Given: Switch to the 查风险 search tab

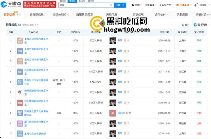Looking at the screenshot, I should click(81, 1).
